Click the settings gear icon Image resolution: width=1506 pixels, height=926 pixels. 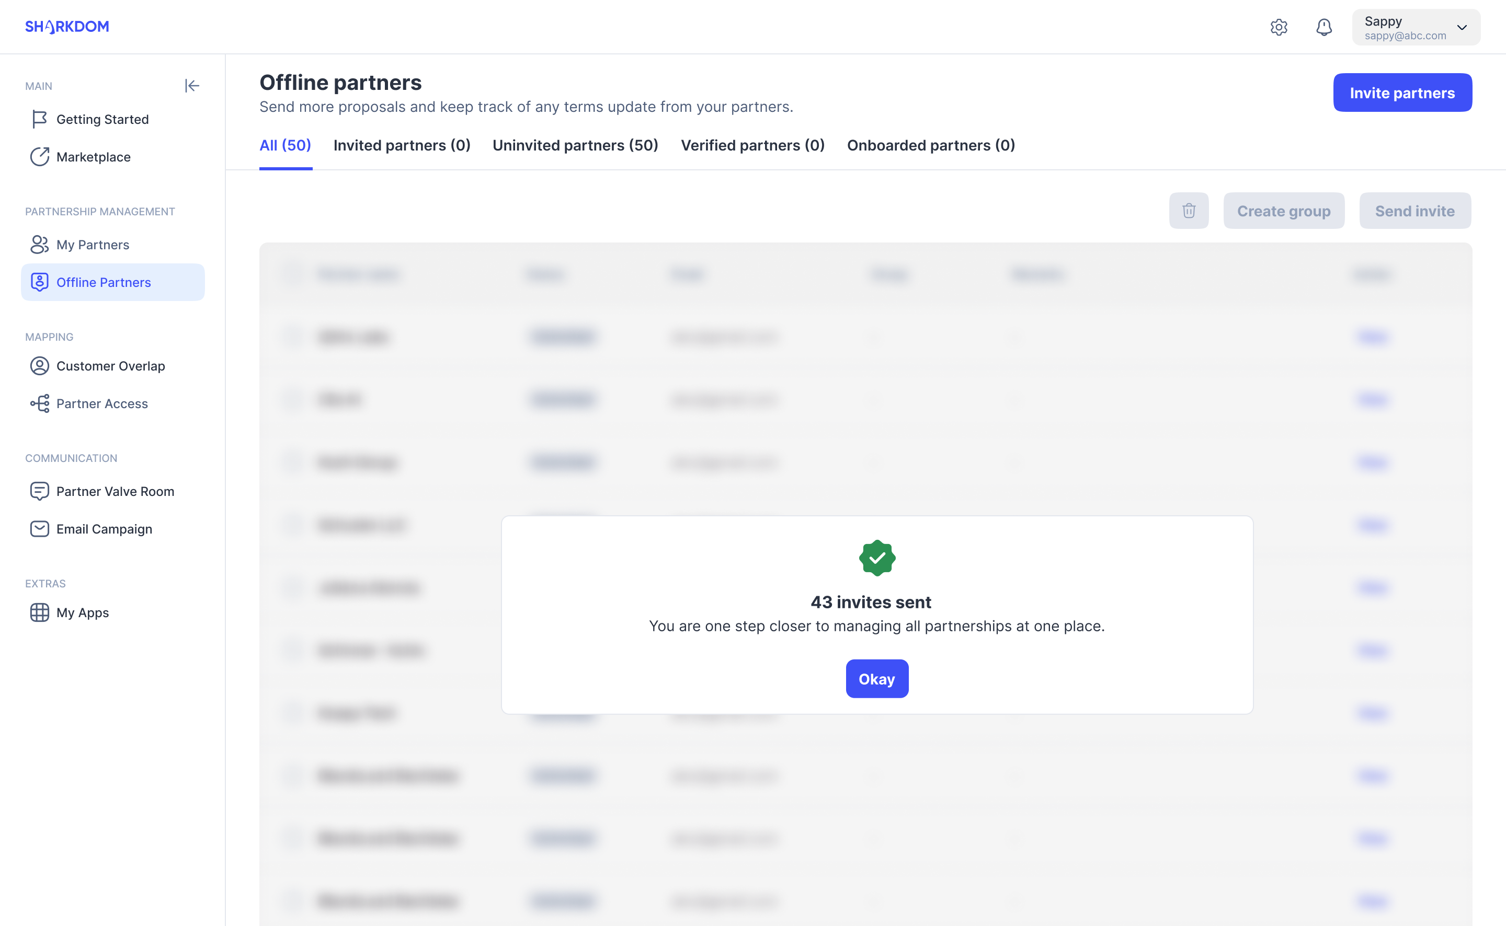(x=1278, y=27)
